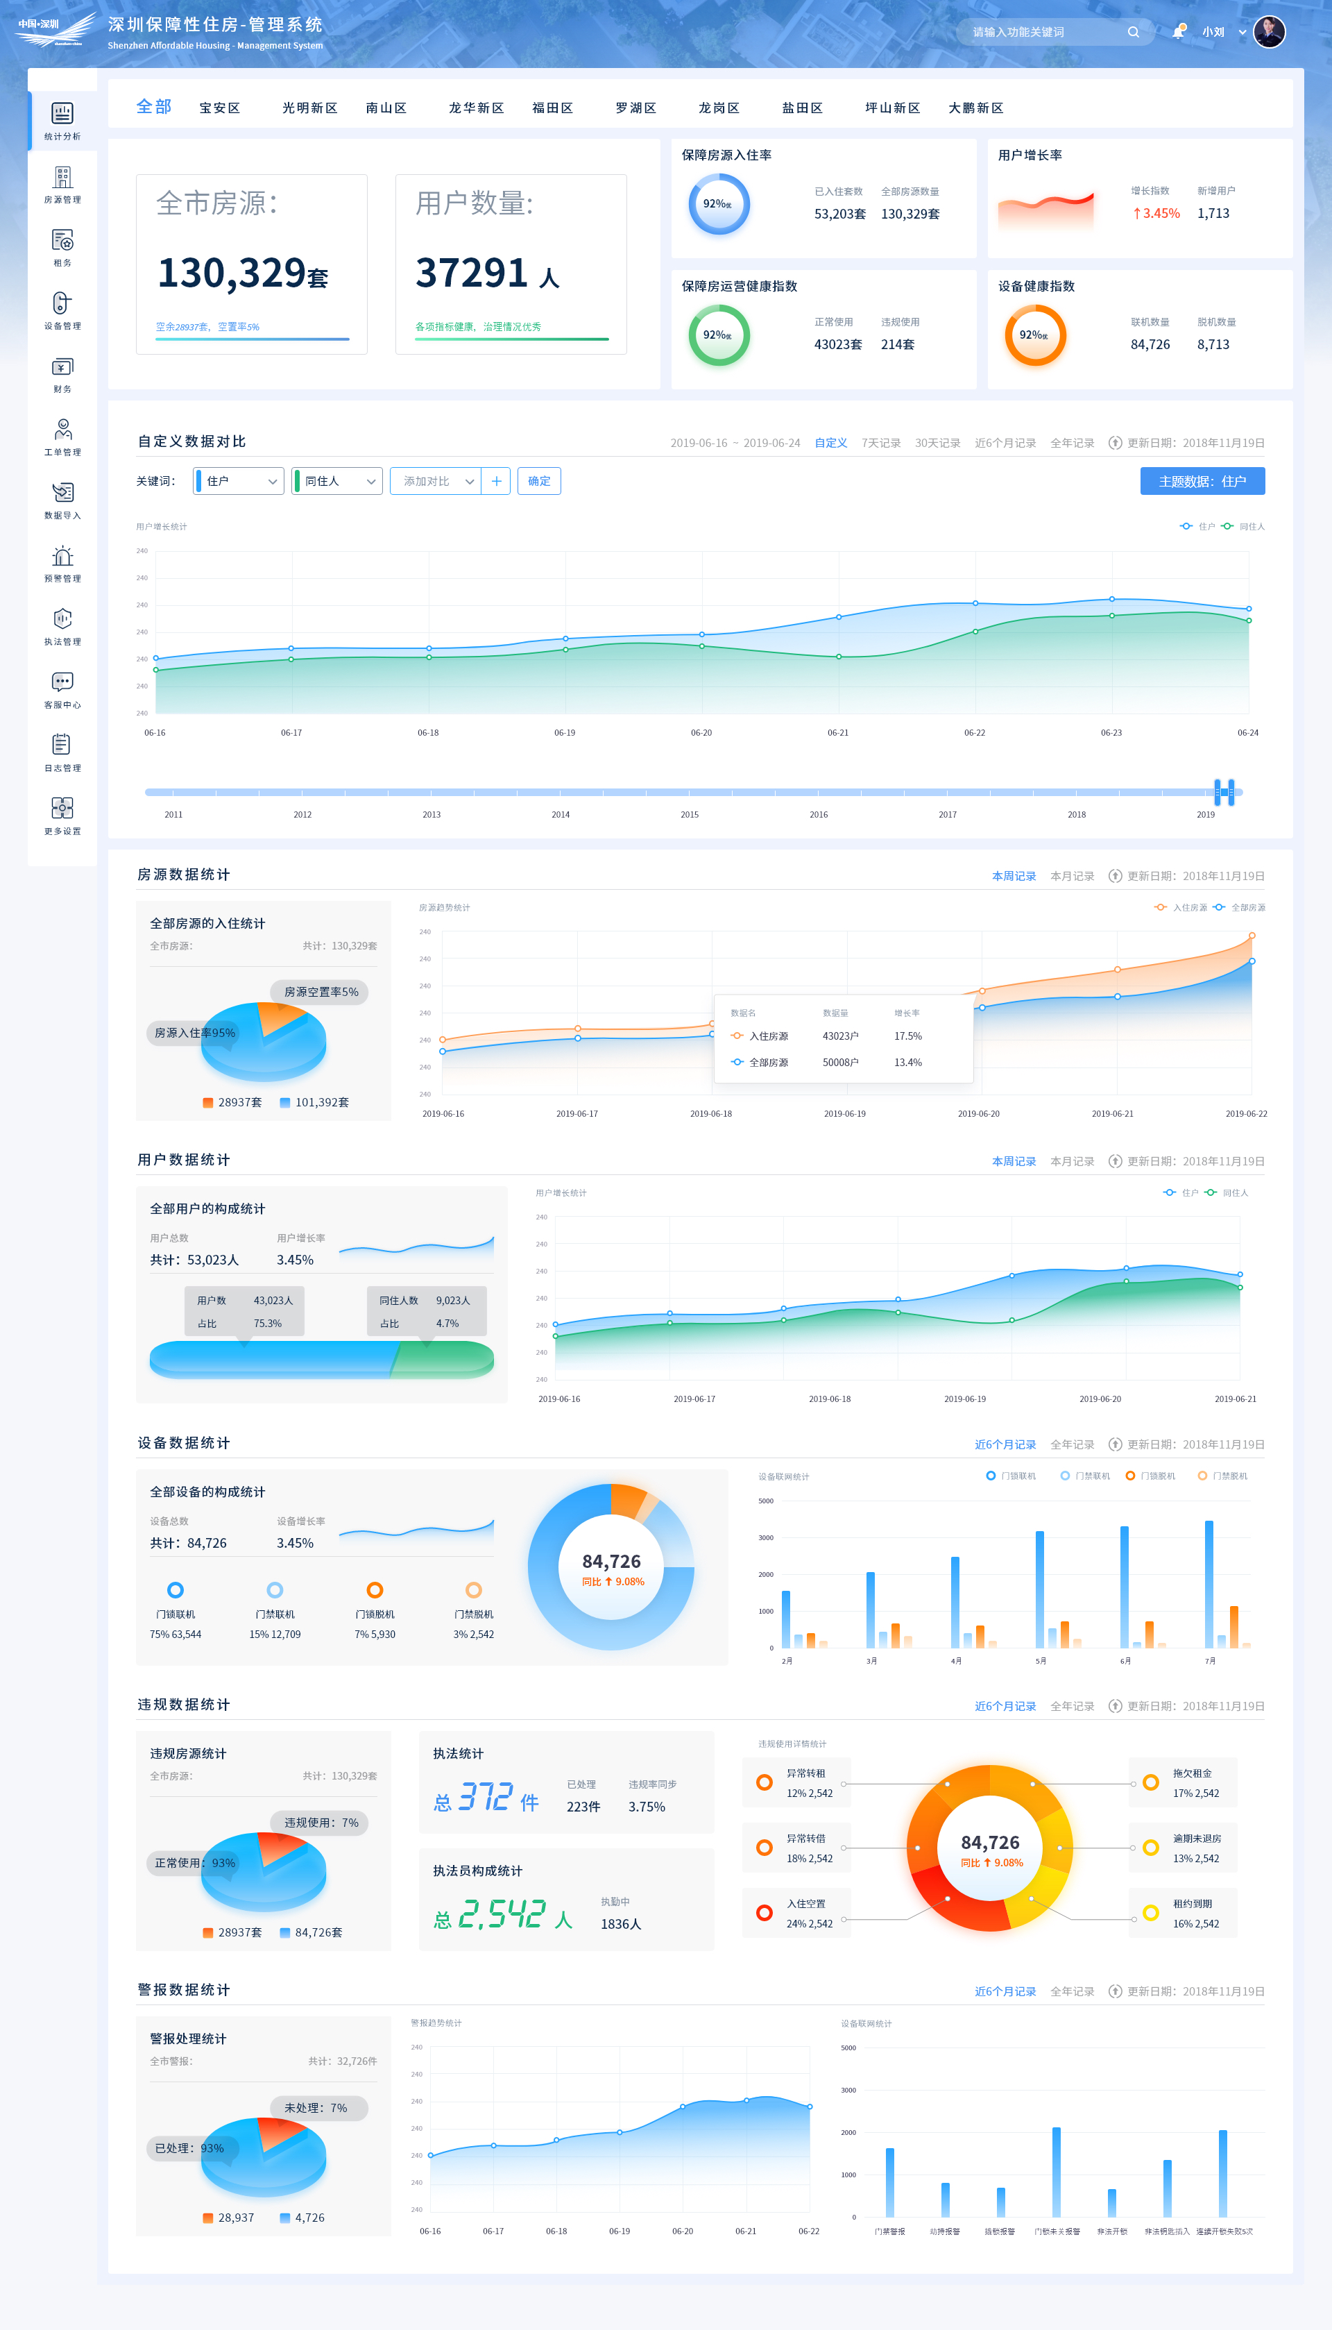Select the 罗湖区 district tab
The height and width of the screenshot is (2330, 1332).
635,108
